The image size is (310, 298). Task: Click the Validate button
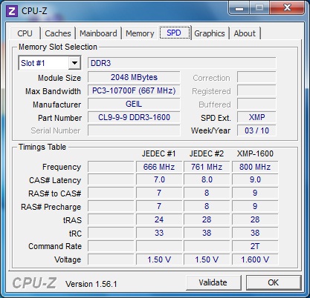point(213,282)
